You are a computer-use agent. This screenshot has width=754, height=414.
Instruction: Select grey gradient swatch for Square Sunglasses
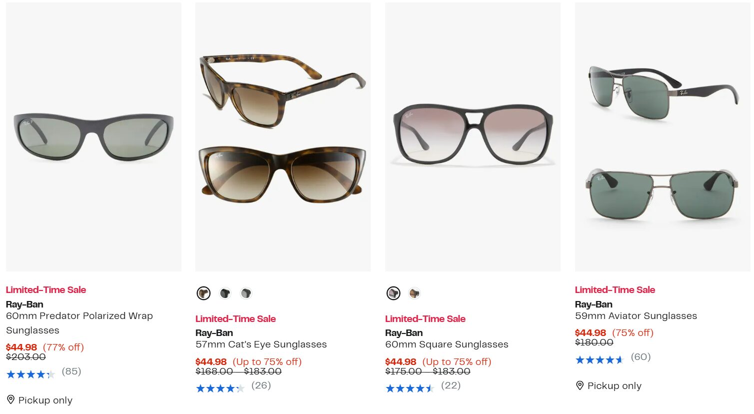(x=393, y=293)
